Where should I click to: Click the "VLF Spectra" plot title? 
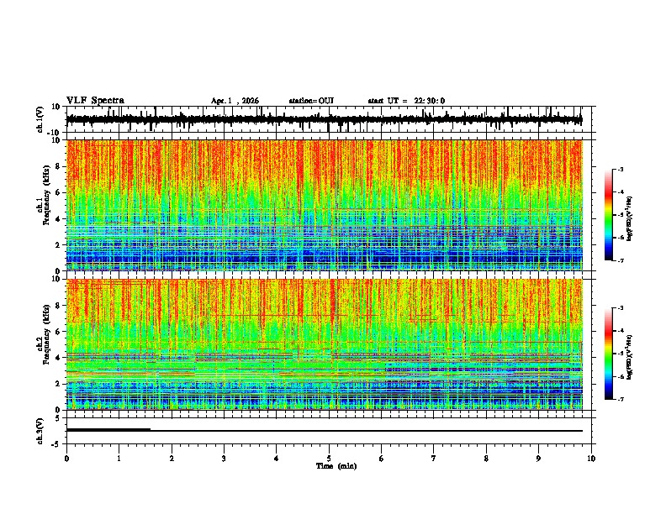[95, 101]
